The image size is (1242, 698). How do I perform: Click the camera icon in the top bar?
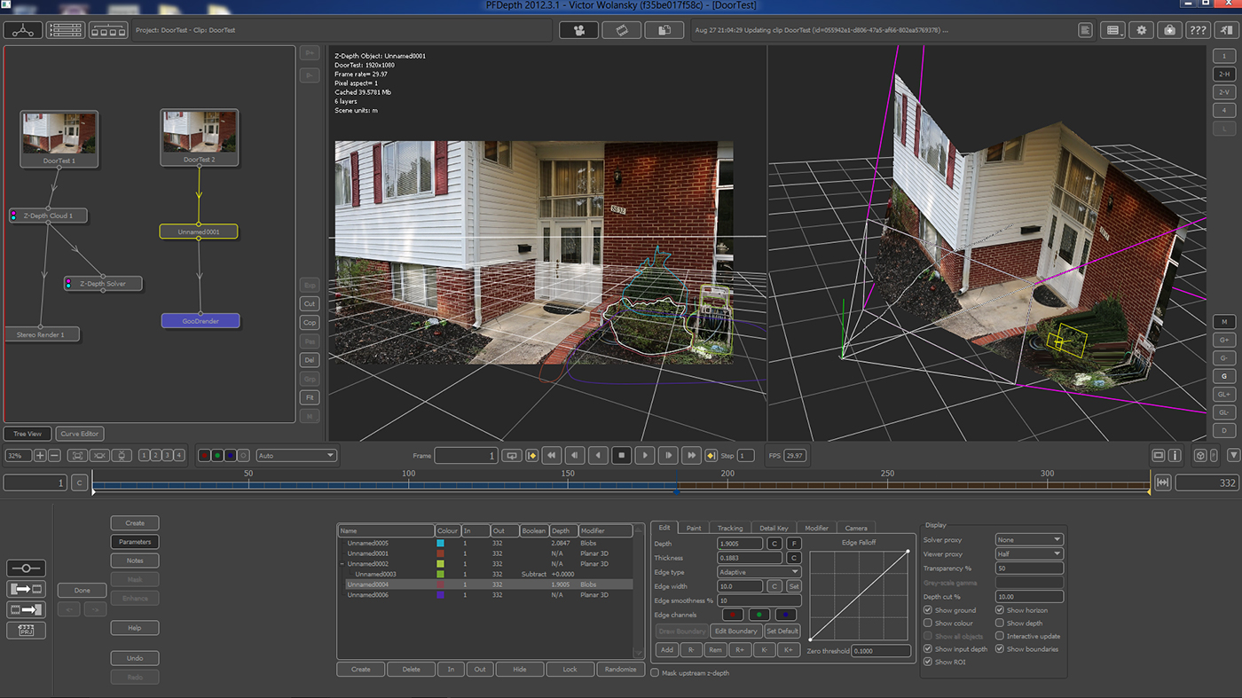click(578, 30)
